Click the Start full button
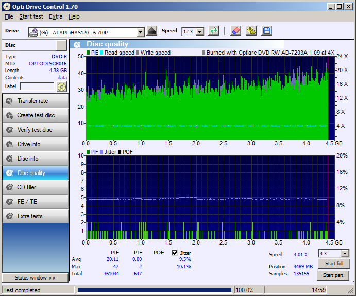 334,264
